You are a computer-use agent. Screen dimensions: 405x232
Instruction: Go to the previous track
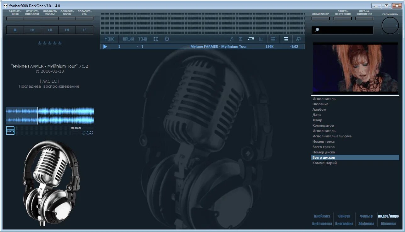[x=32, y=30]
